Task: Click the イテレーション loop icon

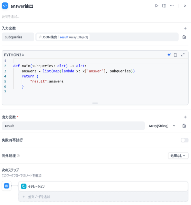Action: [24, 187]
